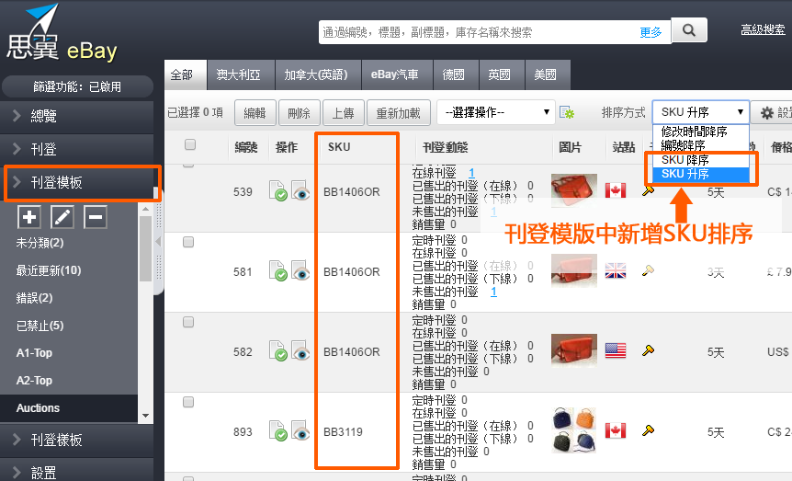Click the 上傳 button

tap(344, 113)
